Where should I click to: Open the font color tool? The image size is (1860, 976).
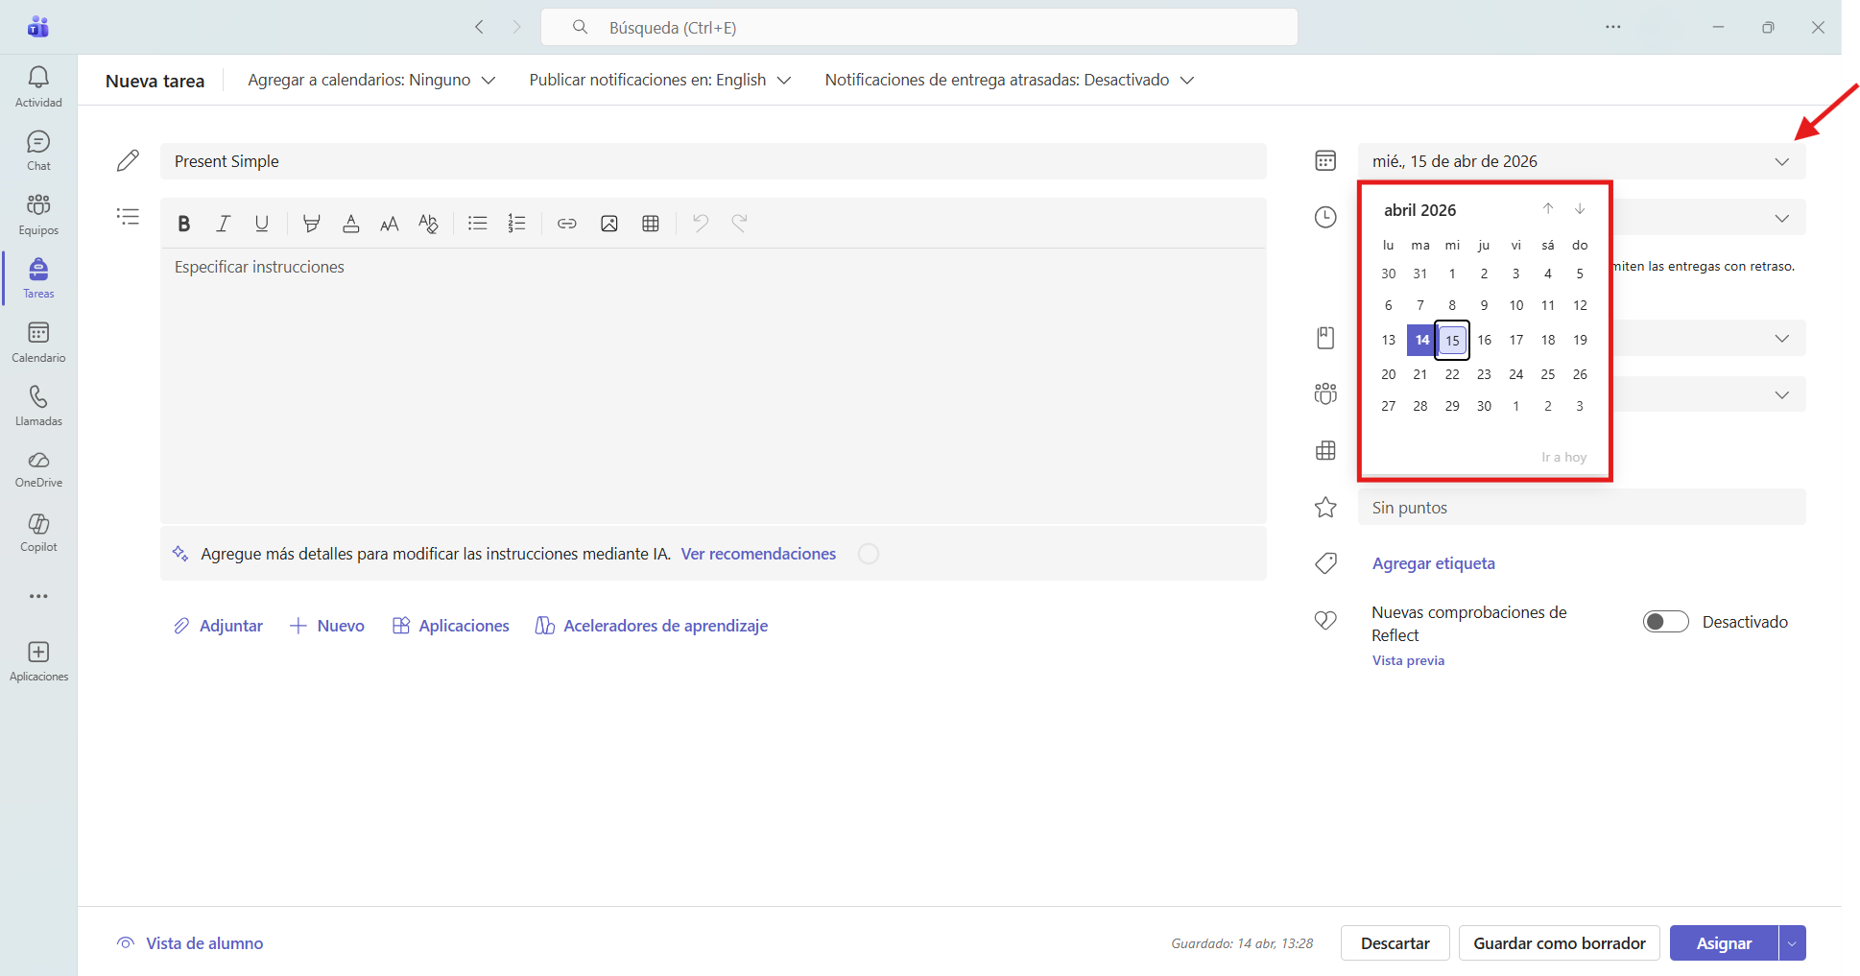point(350,224)
